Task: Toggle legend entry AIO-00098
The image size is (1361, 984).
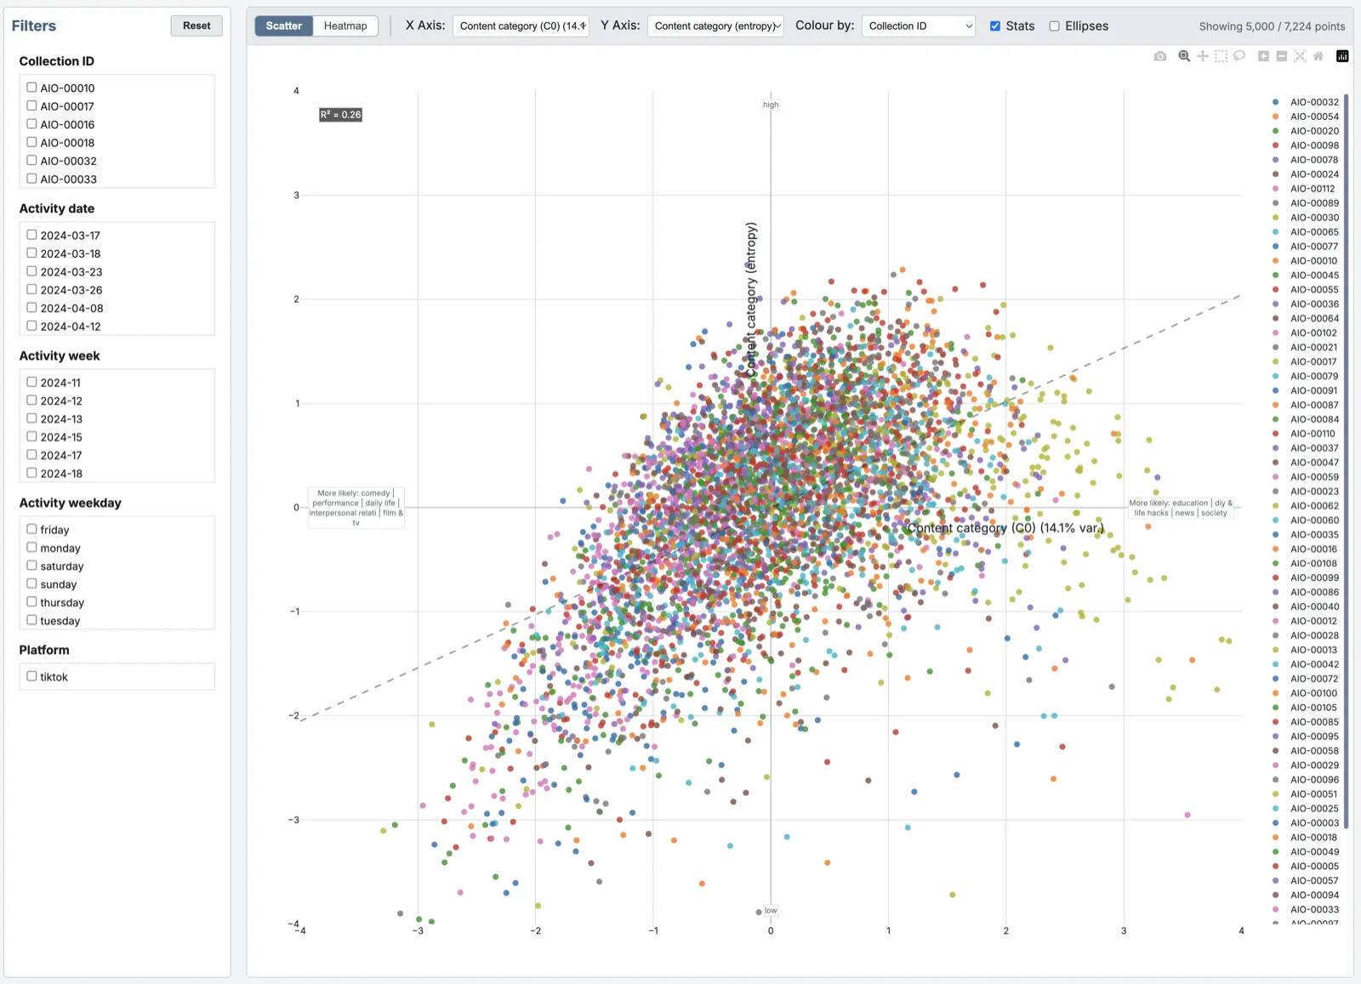Action: click(1306, 145)
